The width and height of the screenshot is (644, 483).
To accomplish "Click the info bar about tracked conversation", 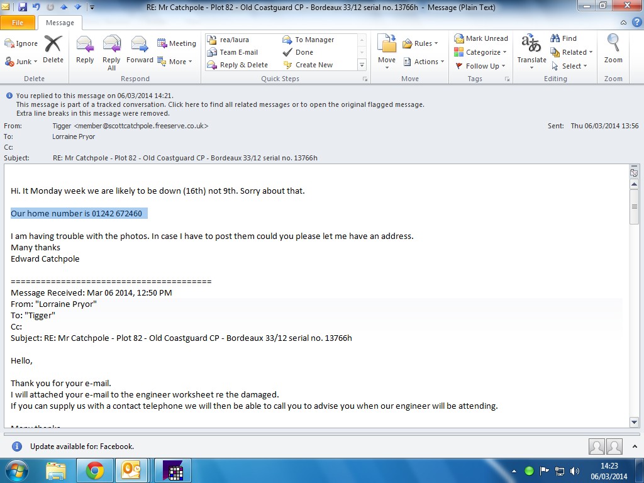I will pos(220,105).
